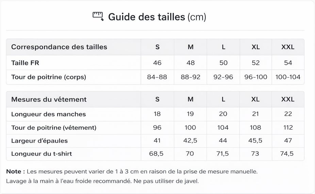Click the Largeur d'épaules row label

click(39, 141)
